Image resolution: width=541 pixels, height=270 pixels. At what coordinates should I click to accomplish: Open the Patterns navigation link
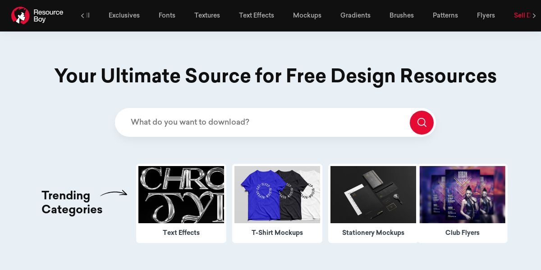(x=445, y=15)
